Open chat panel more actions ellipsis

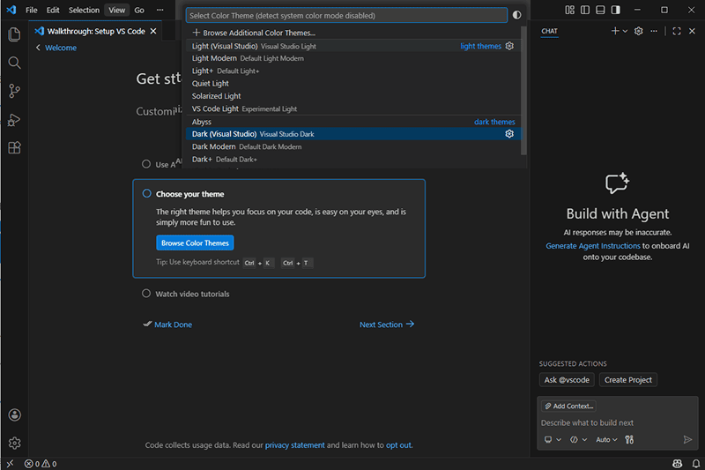tap(654, 31)
